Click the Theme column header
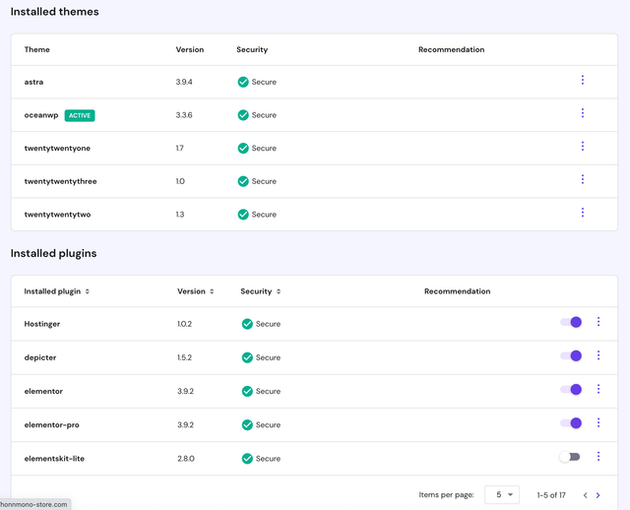 pyautogui.click(x=37, y=49)
